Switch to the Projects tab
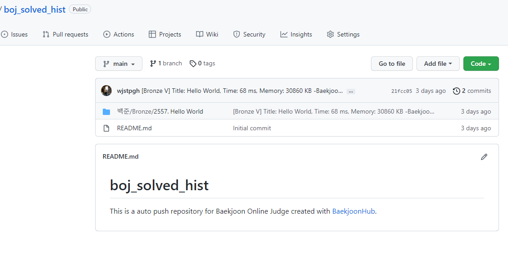508x270 pixels. click(x=165, y=34)
